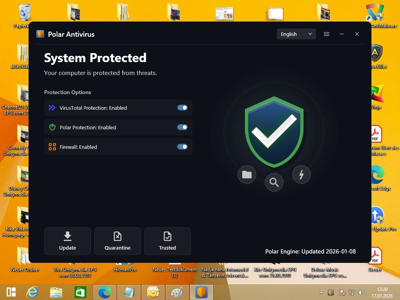400x300 pixels.
Task: Open network status tray icon
Action: pos(352,292)
